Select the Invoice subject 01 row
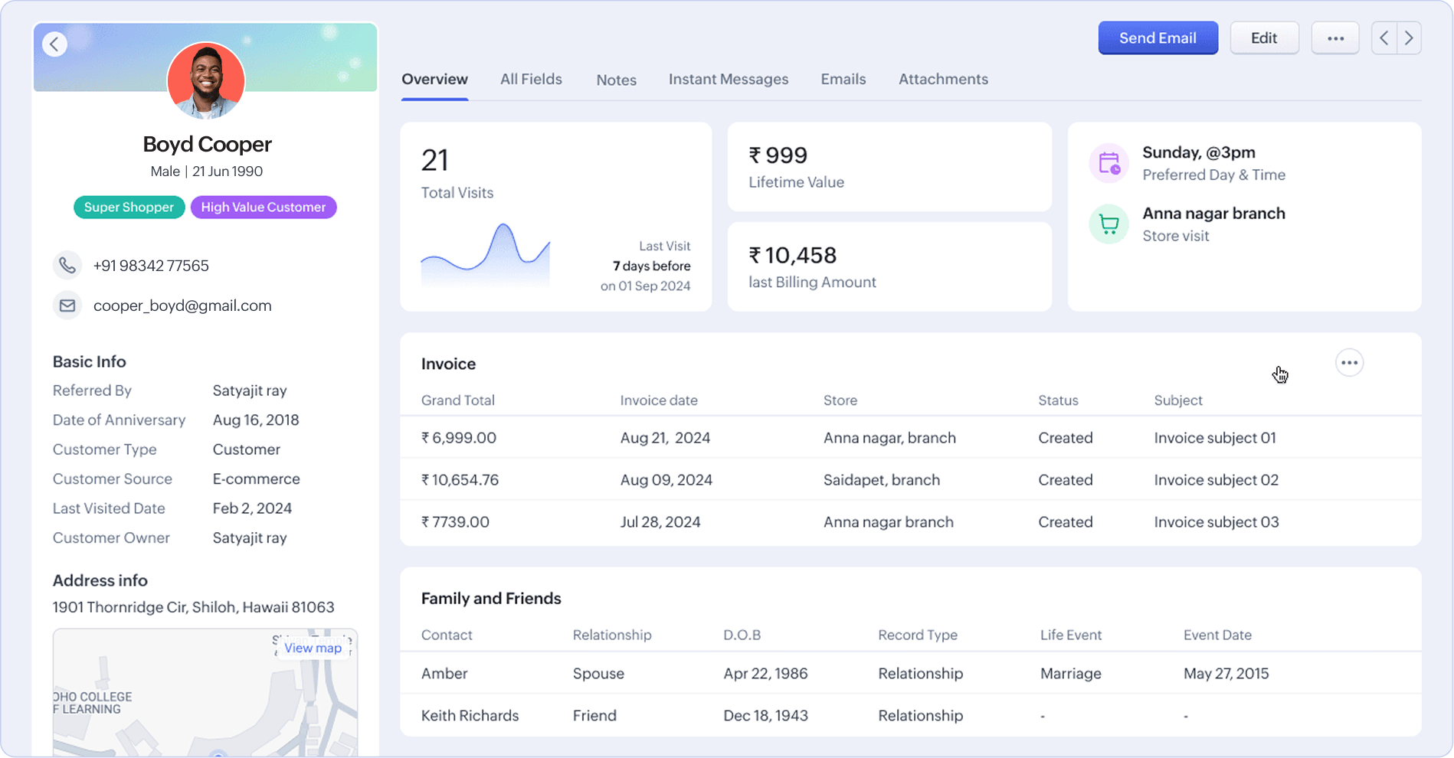Viewport: 1454px width, 758px height. 910,438
